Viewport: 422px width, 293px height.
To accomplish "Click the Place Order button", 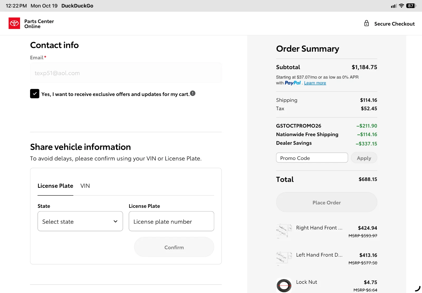I will 327,202.
